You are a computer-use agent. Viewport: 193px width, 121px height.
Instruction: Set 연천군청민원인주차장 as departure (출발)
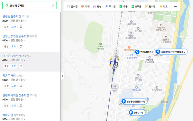click(6, 46)
